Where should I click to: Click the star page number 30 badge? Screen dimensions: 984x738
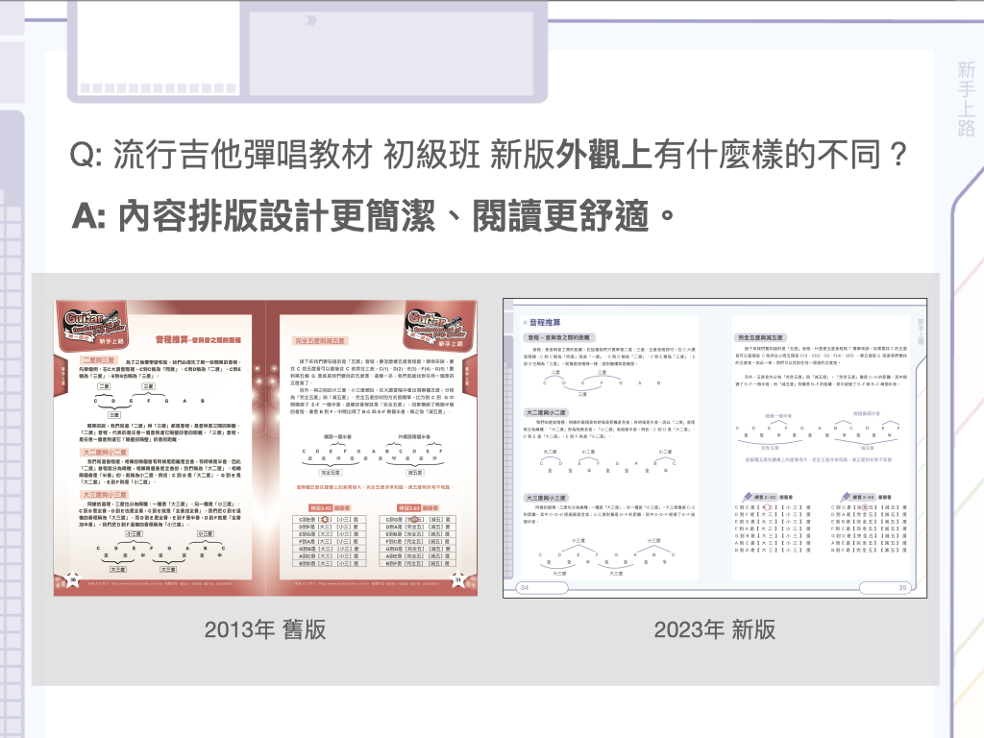(x=71, y=579)
